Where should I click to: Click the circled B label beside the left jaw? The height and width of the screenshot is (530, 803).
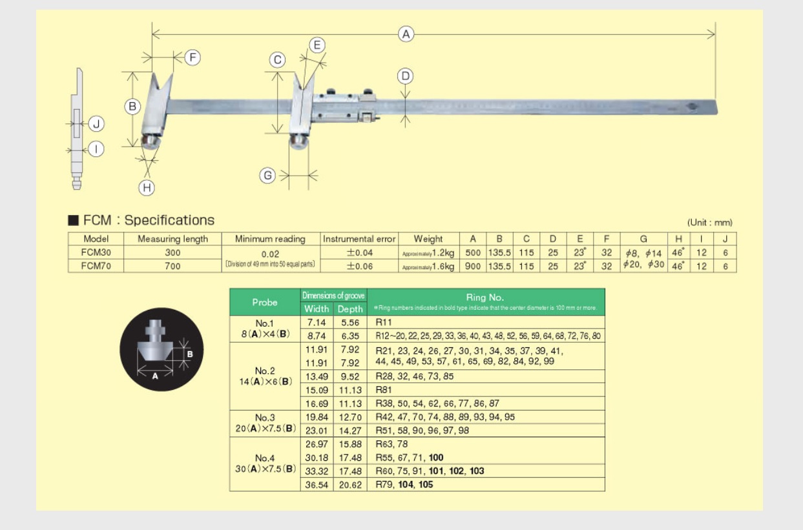click(x=132, y=107)
